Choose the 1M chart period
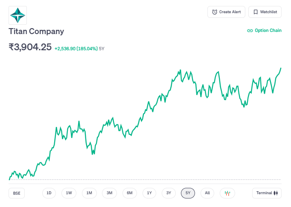The width and height of the screenshot is (291, 207). click(x=89, y=193)
